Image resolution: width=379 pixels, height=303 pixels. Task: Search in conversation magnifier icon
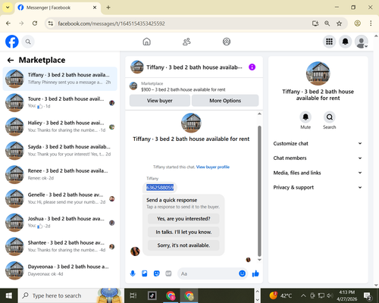click(330, 117)
